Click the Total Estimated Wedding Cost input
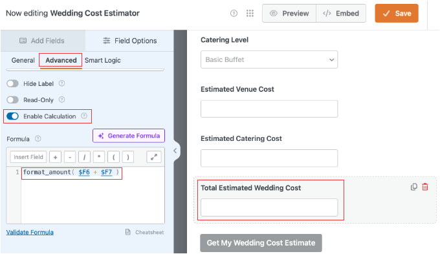Image resolution: width=440 pixels, height=254 pixels. click(x=269, y=207)
